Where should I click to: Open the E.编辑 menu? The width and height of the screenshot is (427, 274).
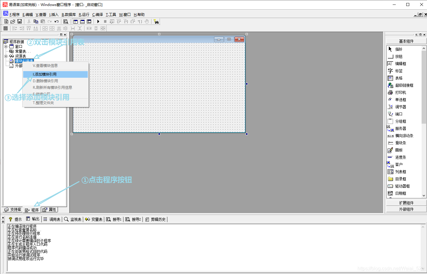28,14
